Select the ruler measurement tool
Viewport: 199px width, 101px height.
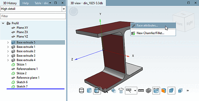pyautogui.click(x=141, y=90)
